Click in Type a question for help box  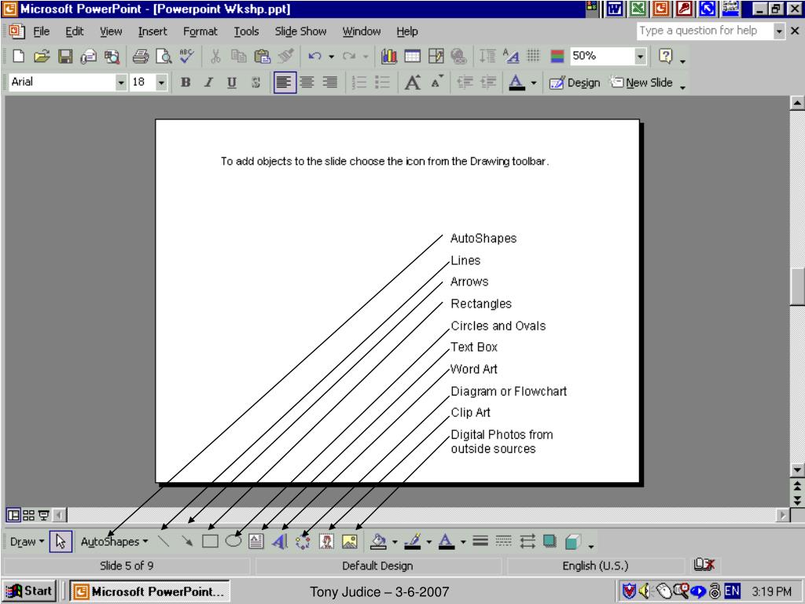[x=704, y=31]
